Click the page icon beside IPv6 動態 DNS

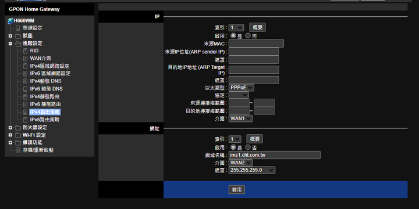(25, 89)
